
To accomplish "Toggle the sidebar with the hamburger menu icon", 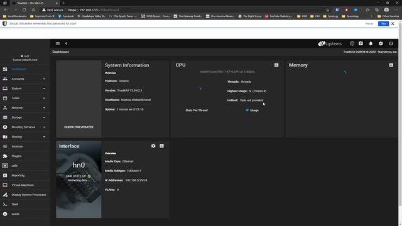I will [x=58, y=43].
